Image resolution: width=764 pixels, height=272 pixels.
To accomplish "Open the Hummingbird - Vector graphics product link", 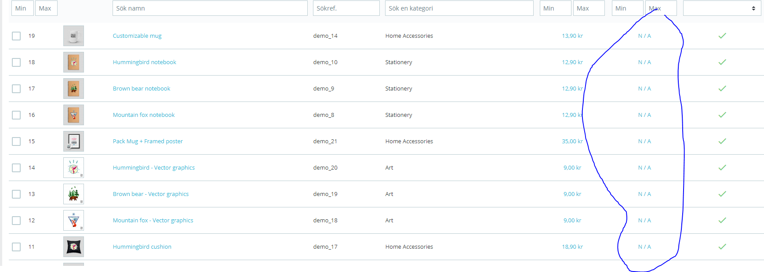I will (153, 168).
